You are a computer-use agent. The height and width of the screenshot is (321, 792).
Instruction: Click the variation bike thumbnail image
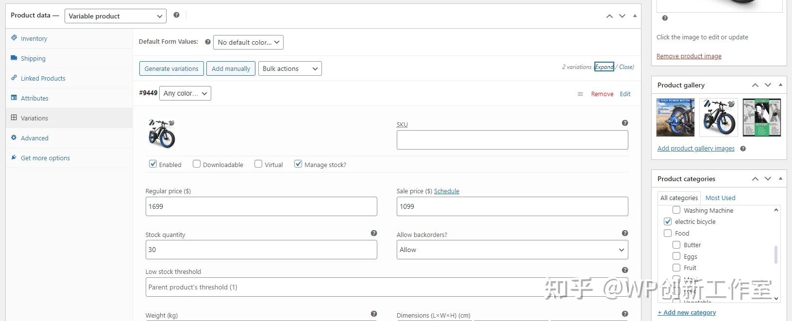[161, 133]
